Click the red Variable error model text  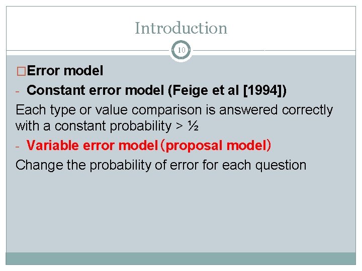(92, 146)
